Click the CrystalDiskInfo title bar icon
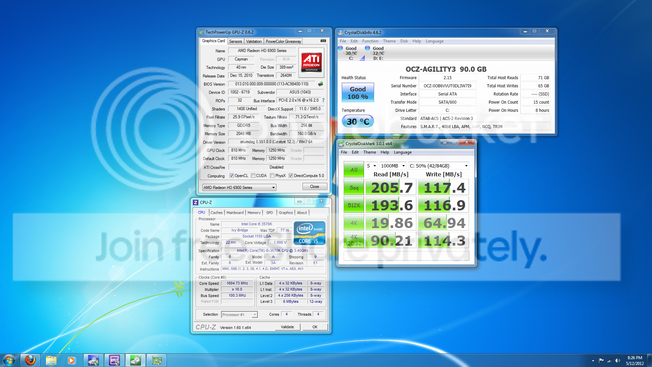The image size is (652, 367). coord(340,33)
